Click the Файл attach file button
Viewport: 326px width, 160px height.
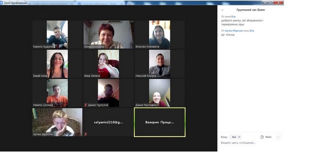[266, 137]
